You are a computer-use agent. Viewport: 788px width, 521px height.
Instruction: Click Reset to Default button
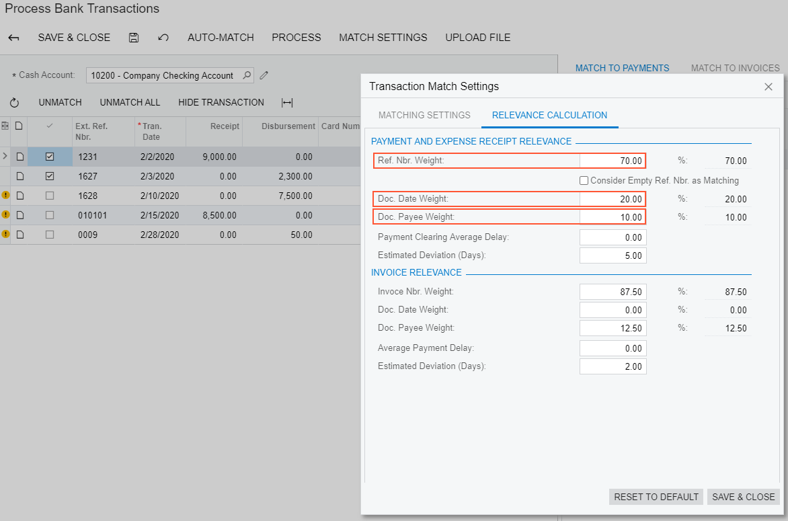(x=656, y=497)
